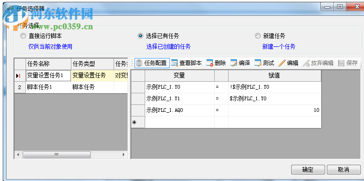
Task: Click the toolbar grip handle
Action: (133, 63)
